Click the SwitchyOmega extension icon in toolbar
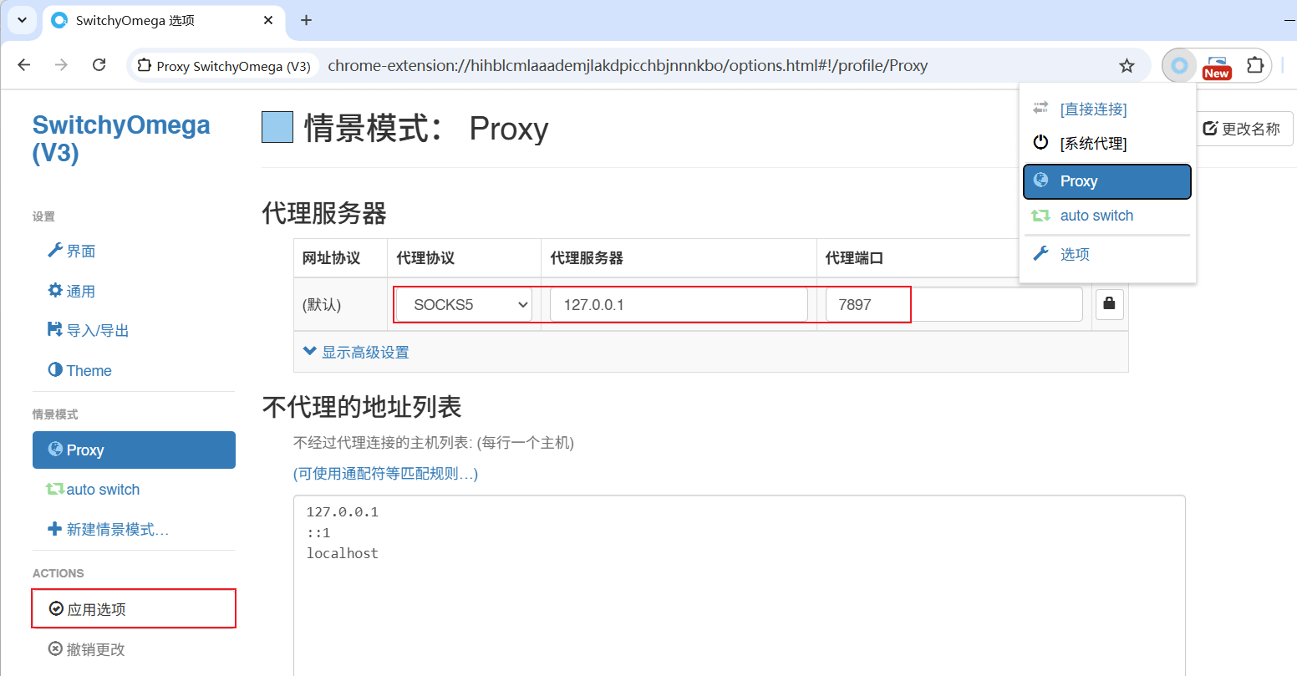1297x676 pixels. 1179,65
